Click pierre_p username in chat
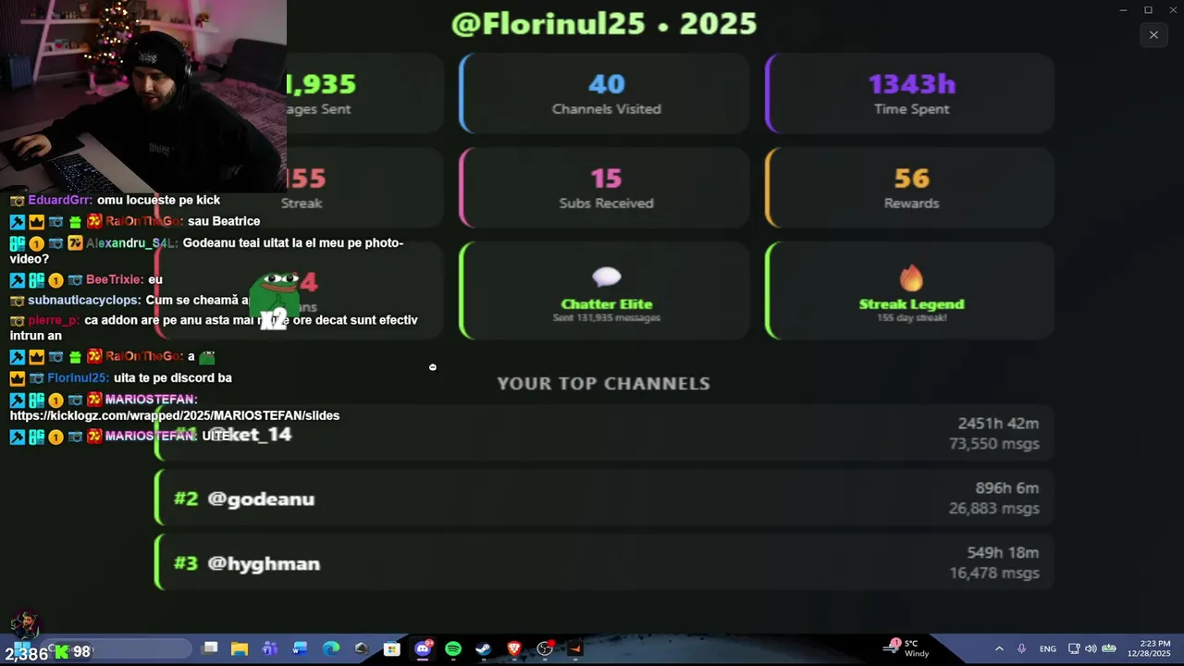This screenshot has width=1184, height=666. [x=54, y=320]
